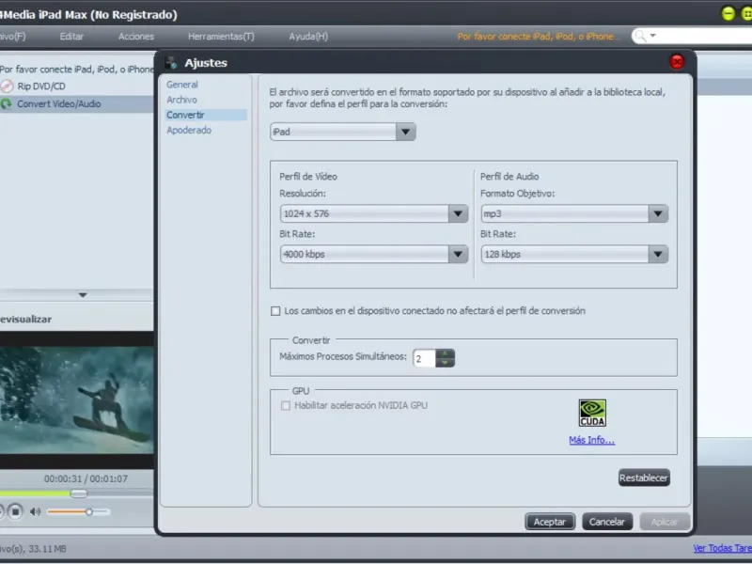The height and width of the screenshot is (564, 752).
Task: Click the Rip DVD/CD disc icon
Action: point(7,86)
